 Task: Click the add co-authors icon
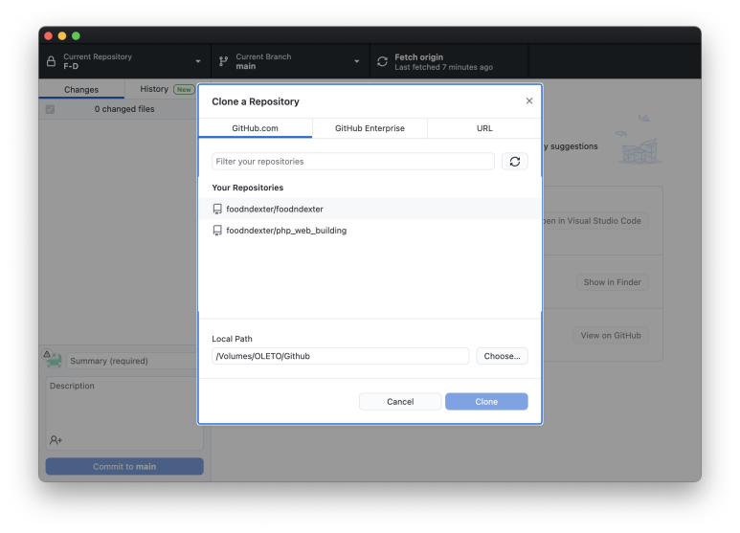(x=56, y=440)
